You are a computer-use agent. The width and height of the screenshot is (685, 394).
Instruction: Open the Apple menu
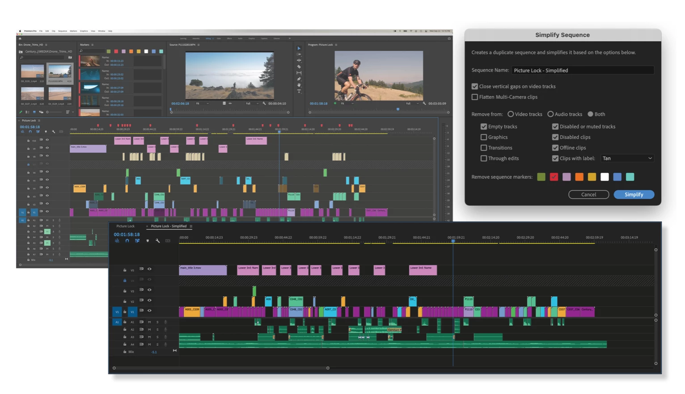point(20,31)
